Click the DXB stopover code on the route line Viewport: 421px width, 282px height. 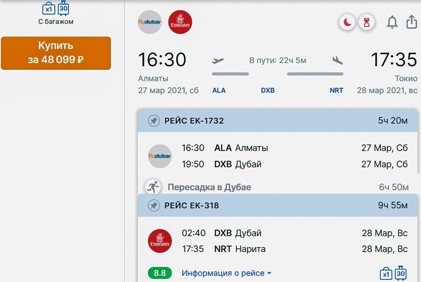267,90
